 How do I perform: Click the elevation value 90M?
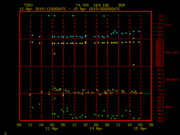[122, 5]
